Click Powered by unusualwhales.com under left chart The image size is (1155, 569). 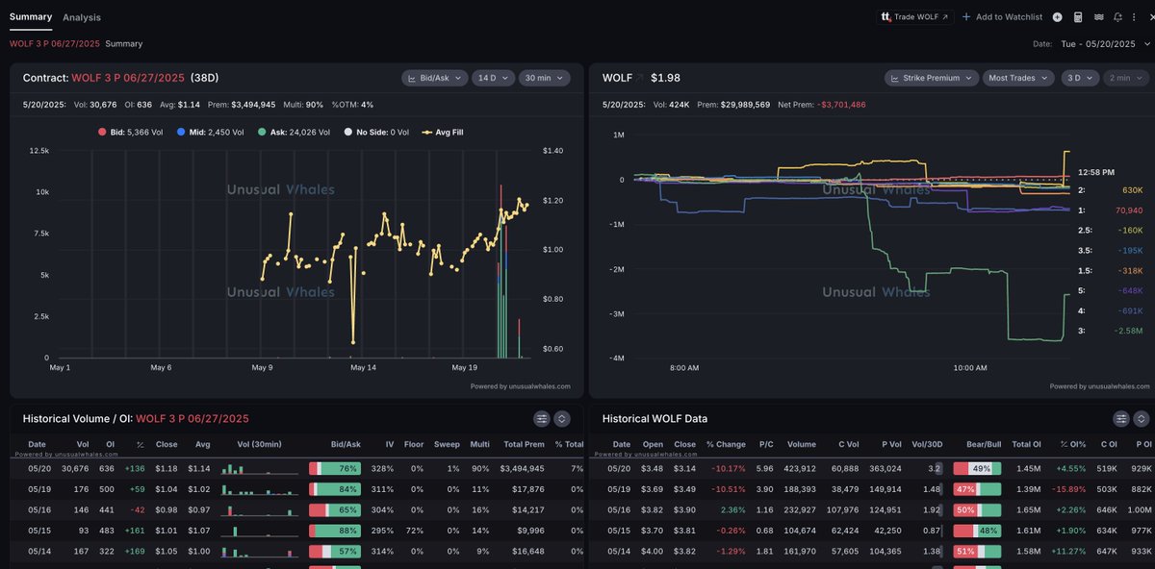point(521,386)
